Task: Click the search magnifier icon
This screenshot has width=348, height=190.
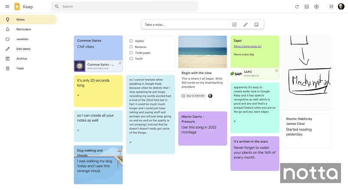Action: point(57,7)
